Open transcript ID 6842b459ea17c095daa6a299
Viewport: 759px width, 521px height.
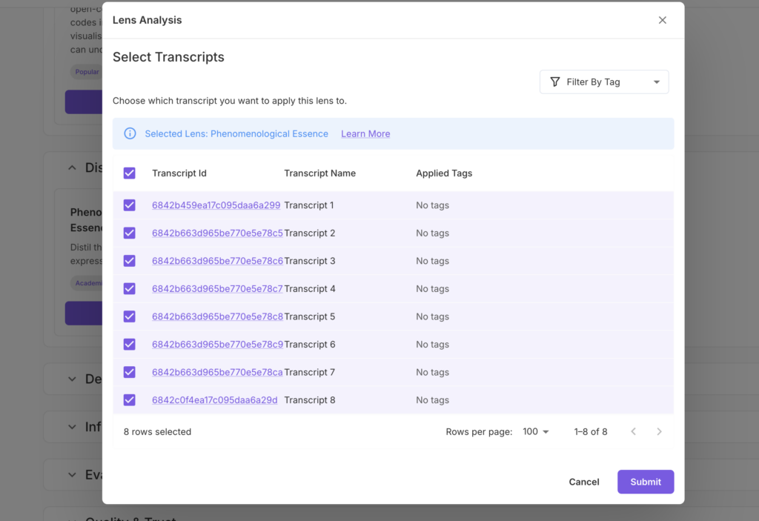(216, 205)
